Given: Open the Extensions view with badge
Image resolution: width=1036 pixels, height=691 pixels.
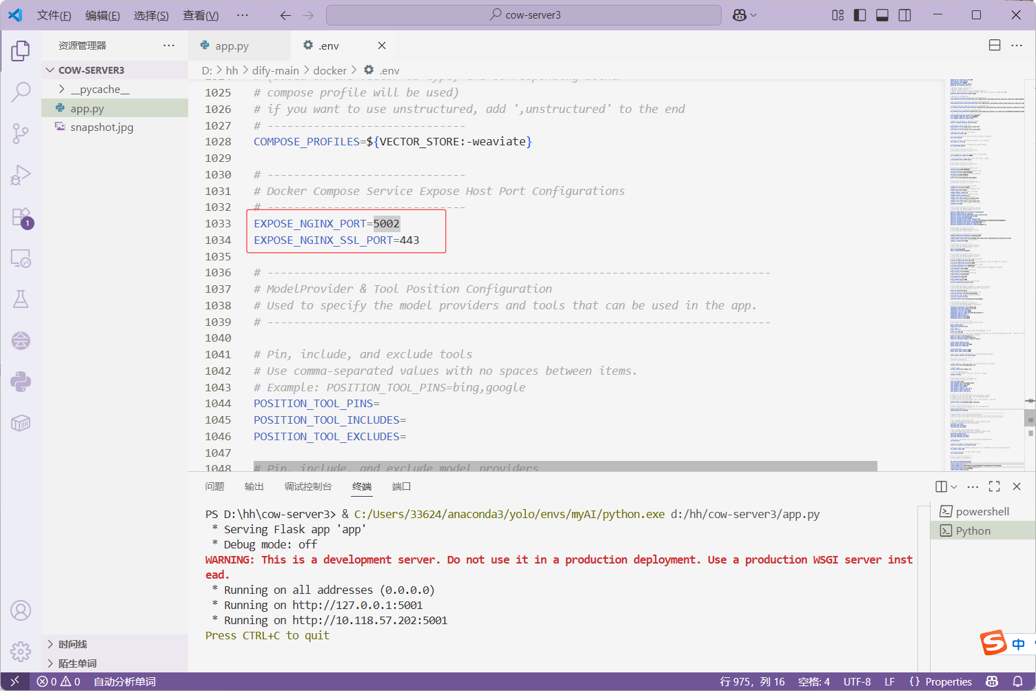Looking at the screenshot, I should [21, 217].
